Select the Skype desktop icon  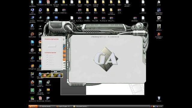(32, 43)
